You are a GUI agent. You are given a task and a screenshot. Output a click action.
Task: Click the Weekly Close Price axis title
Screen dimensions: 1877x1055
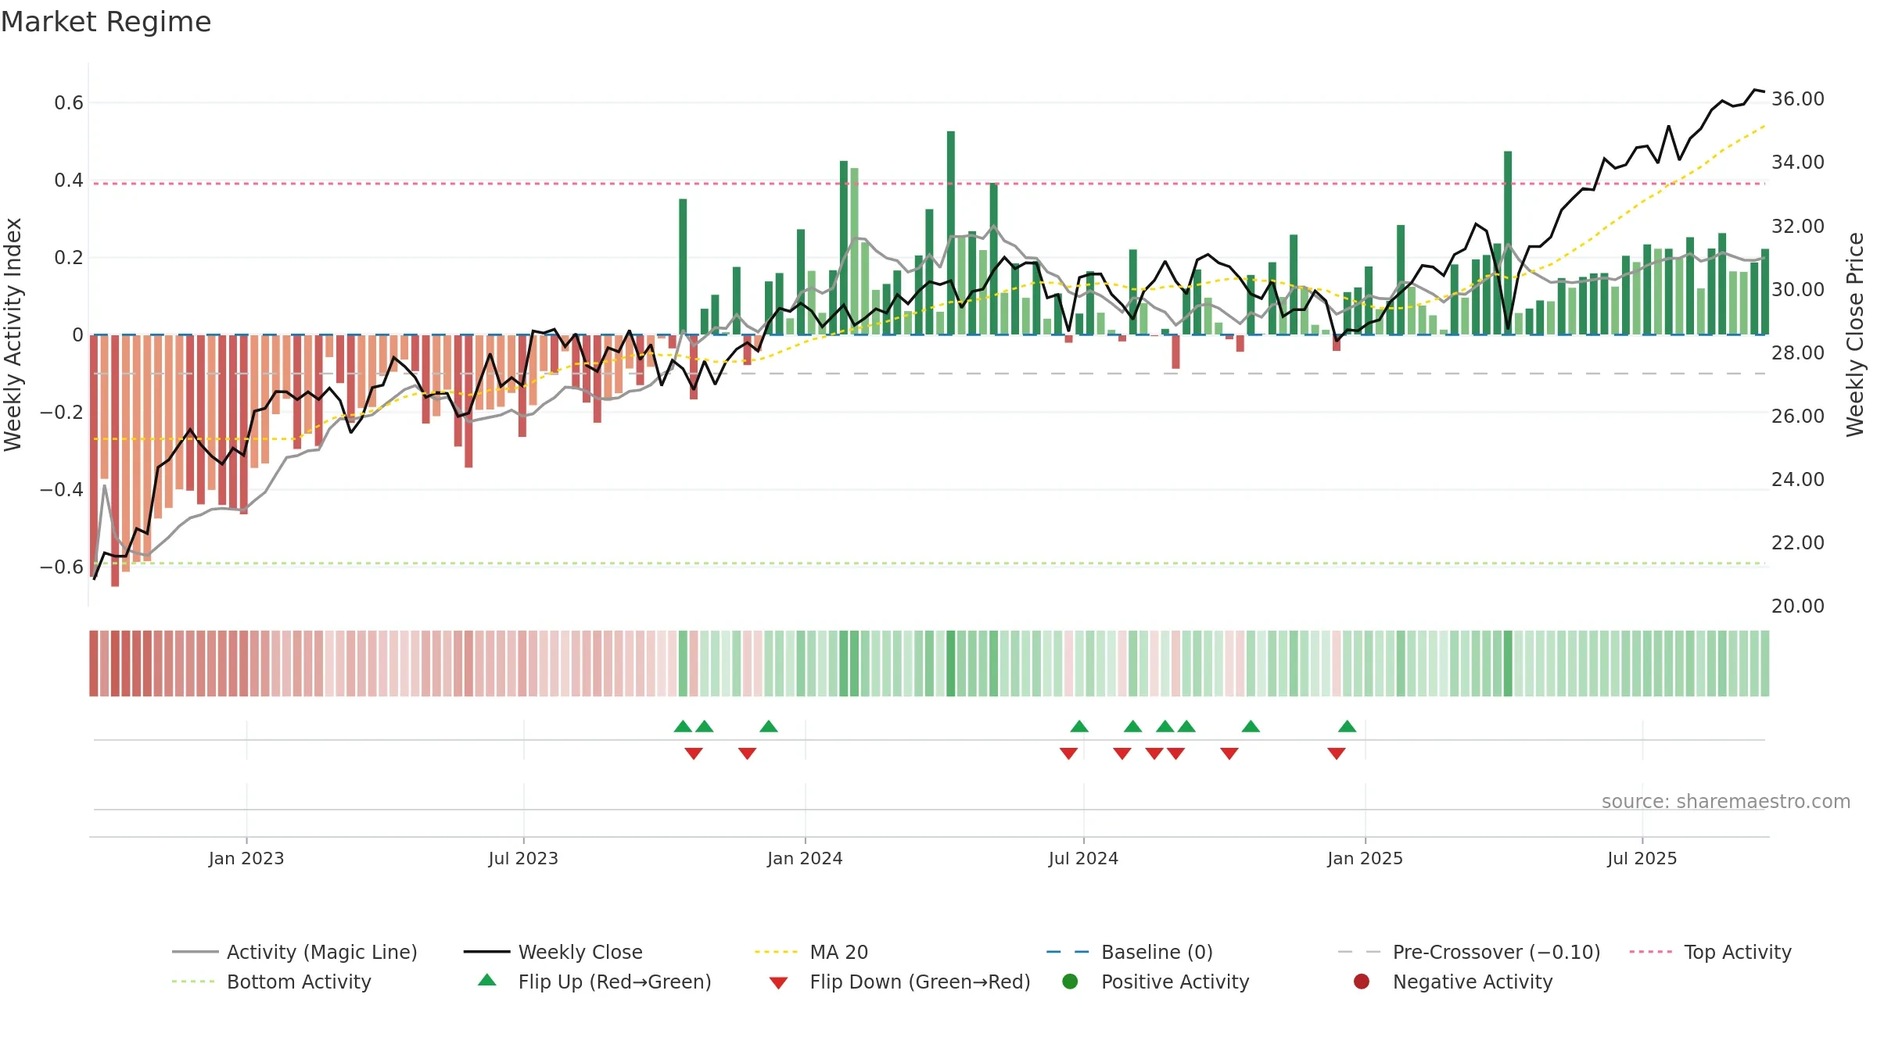point(1855,334)
